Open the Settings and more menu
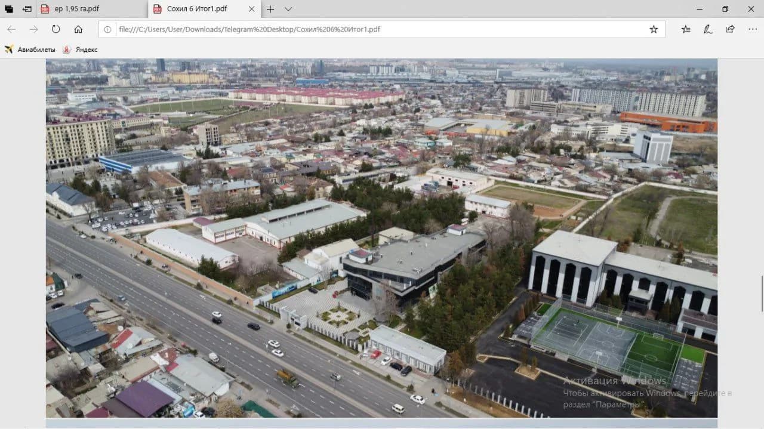The height and width of the screenshot is (429, 764). point(752,29)
